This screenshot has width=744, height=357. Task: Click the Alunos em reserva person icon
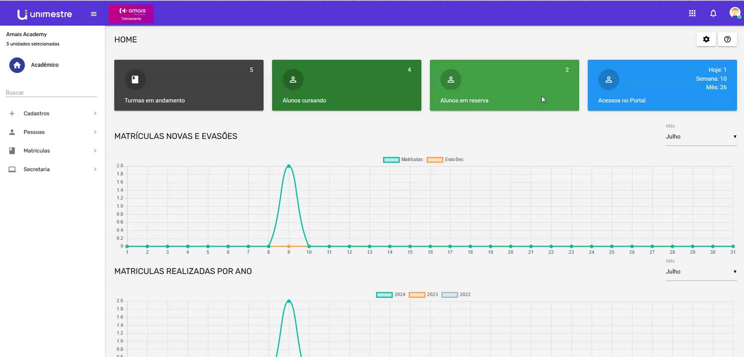click(451, 79)
